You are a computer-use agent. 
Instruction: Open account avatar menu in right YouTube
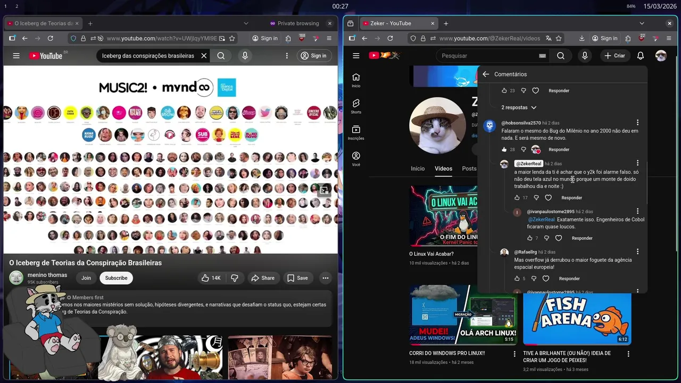(661, 56)
